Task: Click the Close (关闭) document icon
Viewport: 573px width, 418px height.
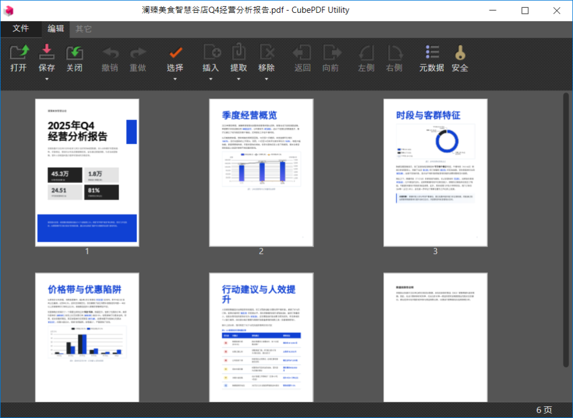Action: click(74, 54)
